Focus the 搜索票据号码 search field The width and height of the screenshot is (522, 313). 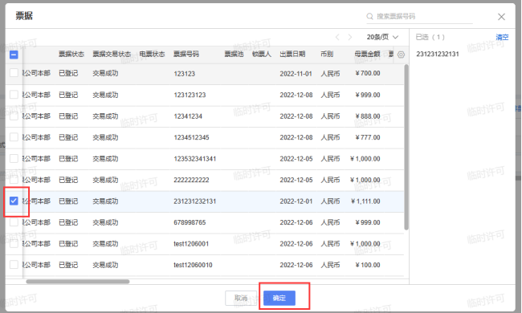(x=419, y=16)
